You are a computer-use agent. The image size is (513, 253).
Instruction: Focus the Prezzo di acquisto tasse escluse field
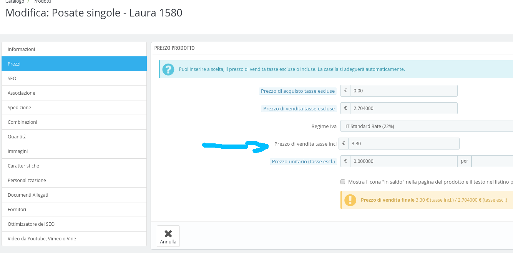click(x=404, y=91)
